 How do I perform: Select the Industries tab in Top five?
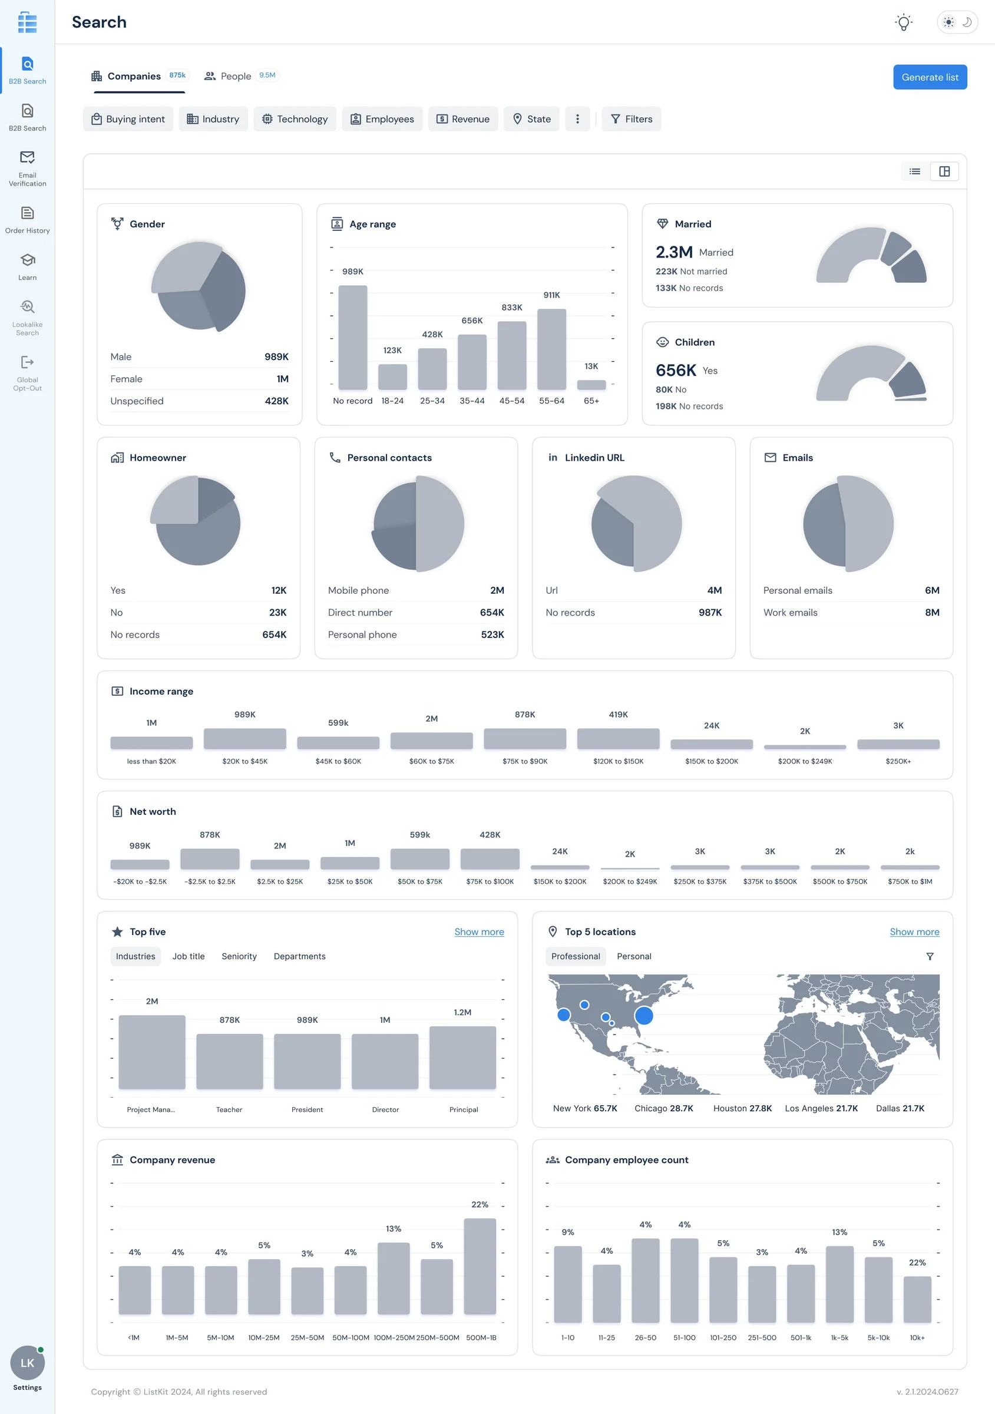135,956
